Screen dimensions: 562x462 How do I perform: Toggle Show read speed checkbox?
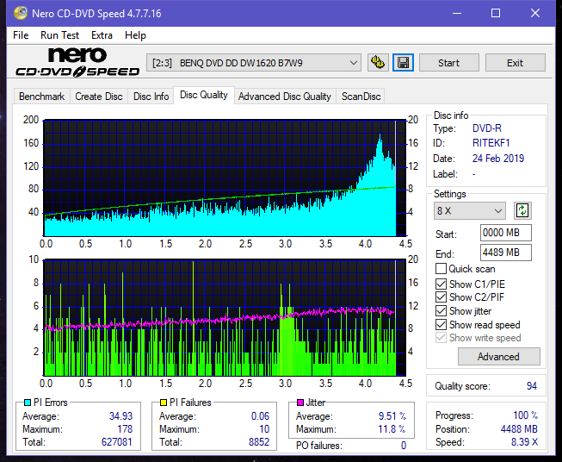(x=441, y=324)
